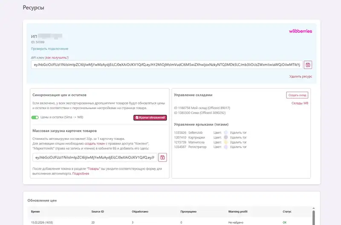Toggle the Цены и остатки (Sima -> WB) switch
This screenshot has height=225, width=341.
pyautogui.click(x=35, y=117)
